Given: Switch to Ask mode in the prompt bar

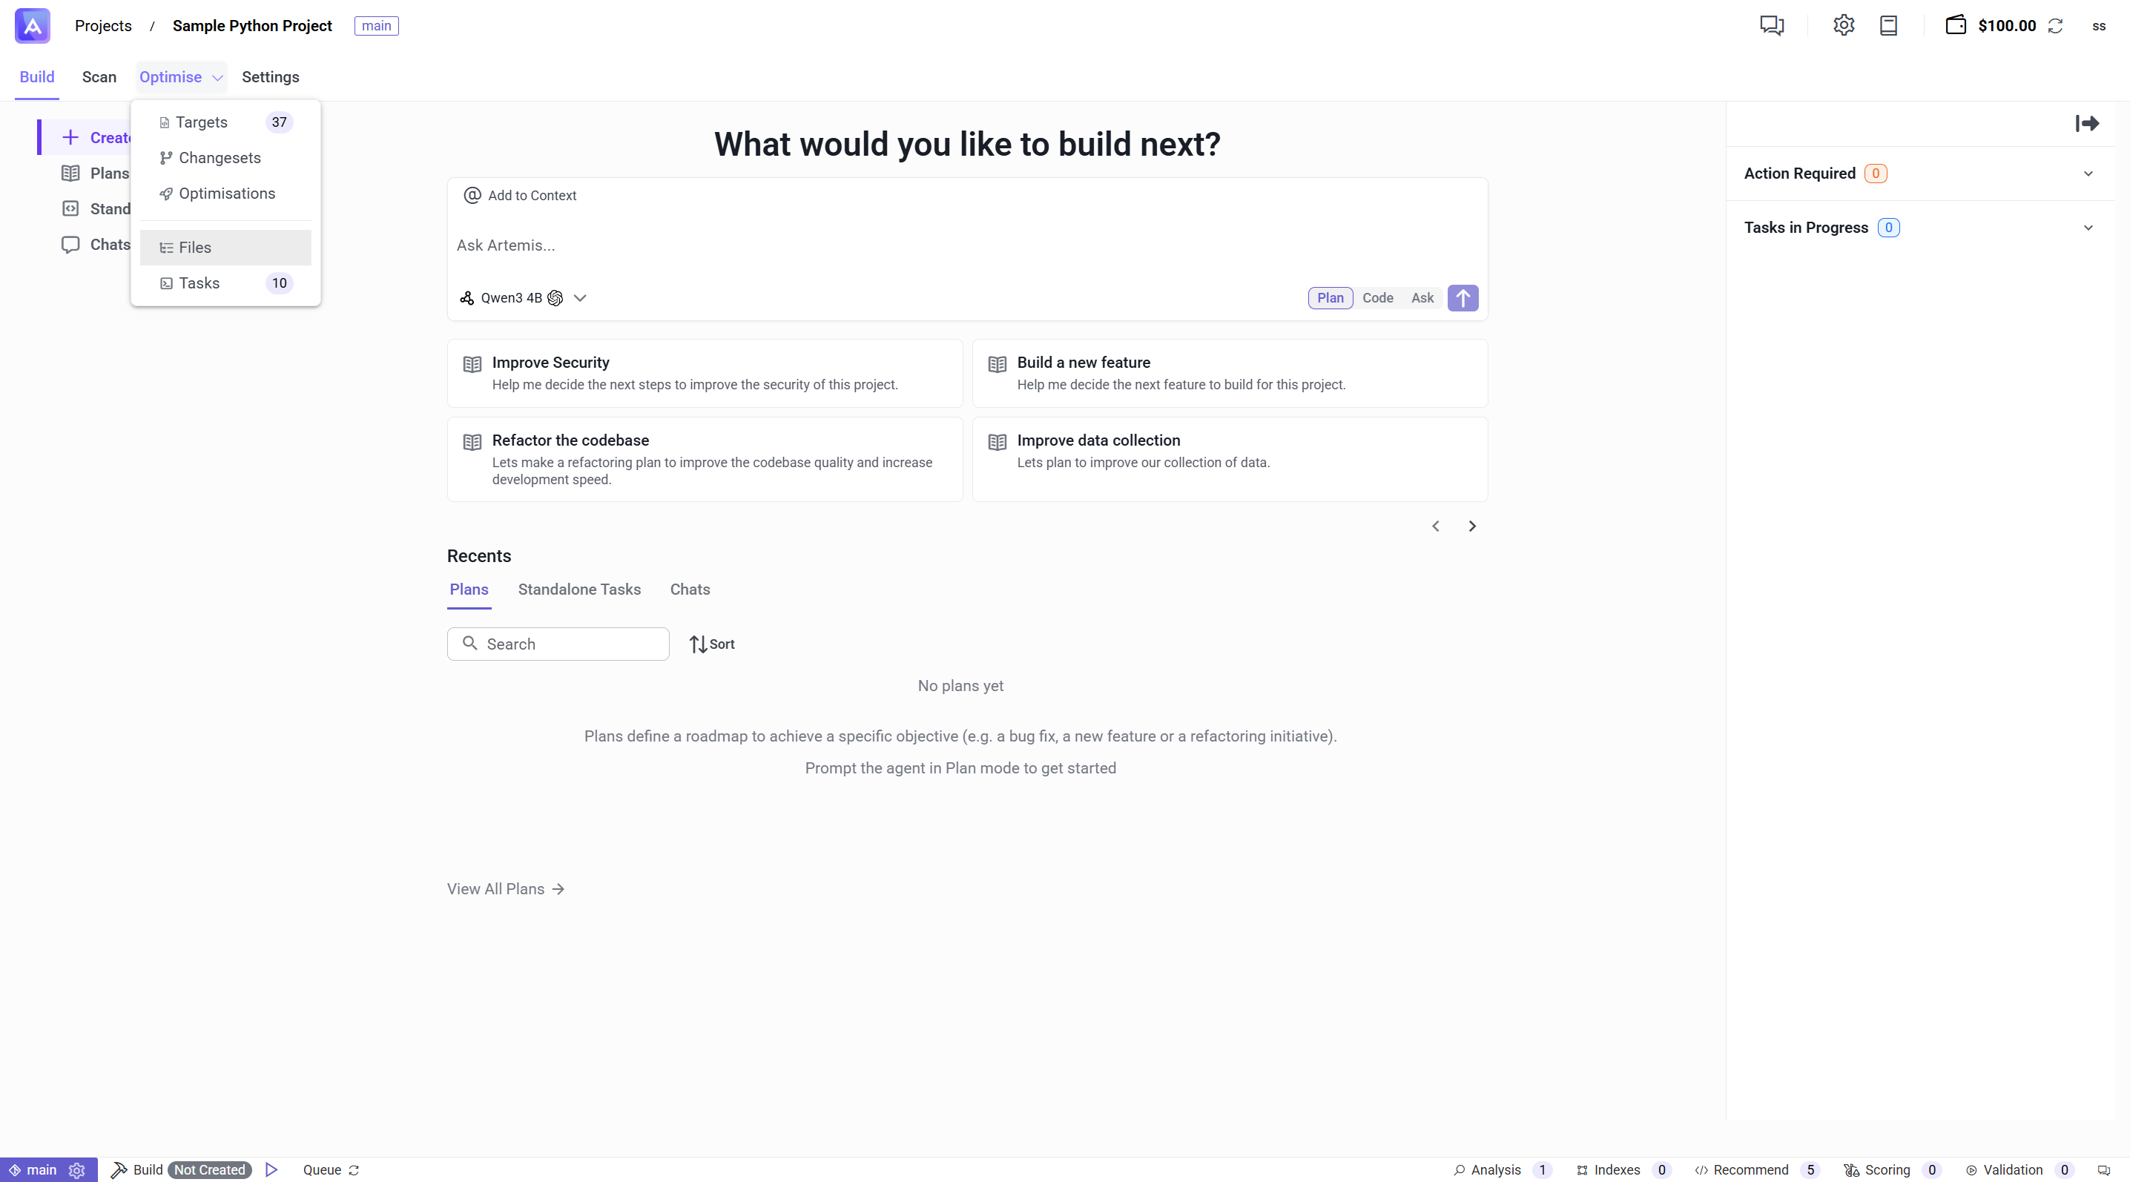Looking at the screenshot, I should 1422,297.
